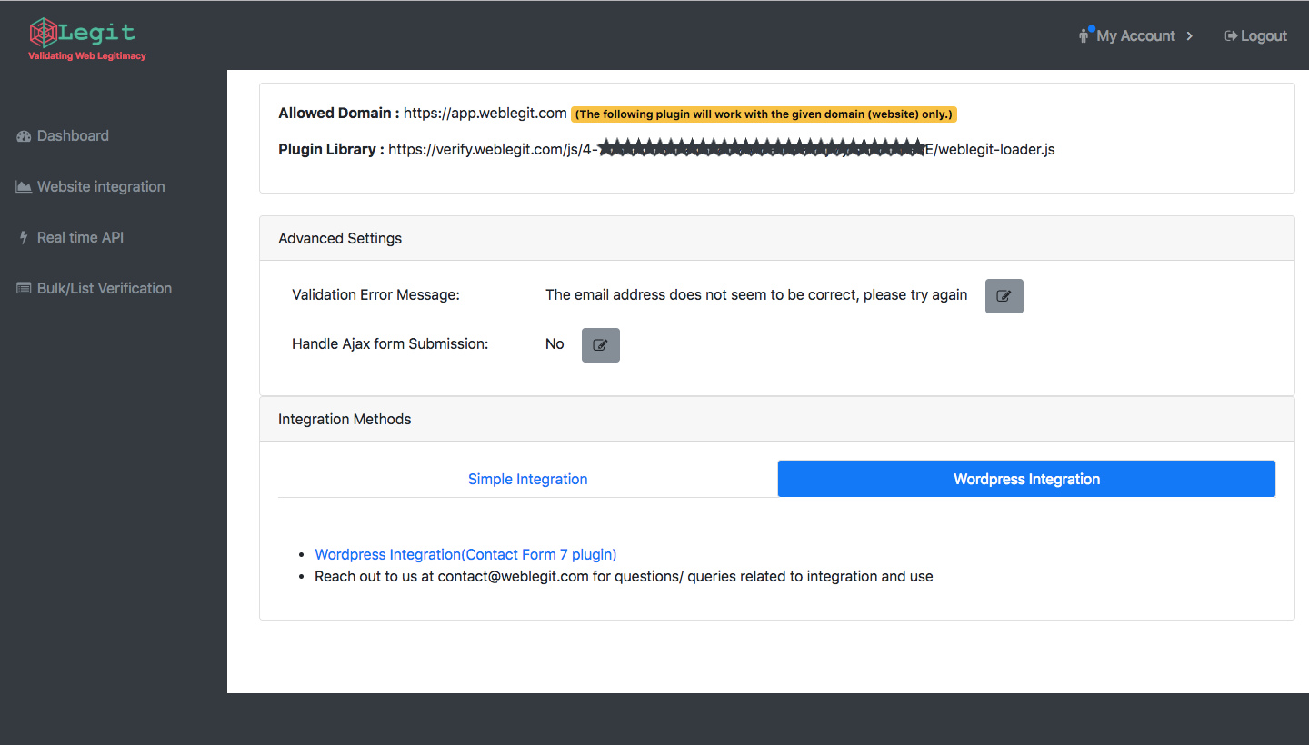Click the Ajax 'No' value
1309x745 pixels.
[x=555, y=343]
